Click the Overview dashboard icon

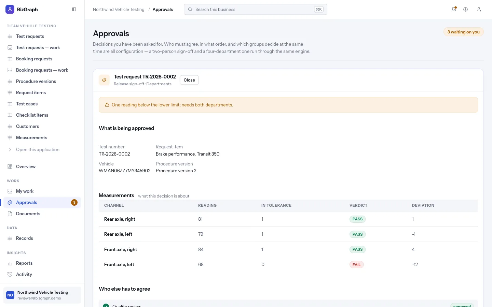10,167
